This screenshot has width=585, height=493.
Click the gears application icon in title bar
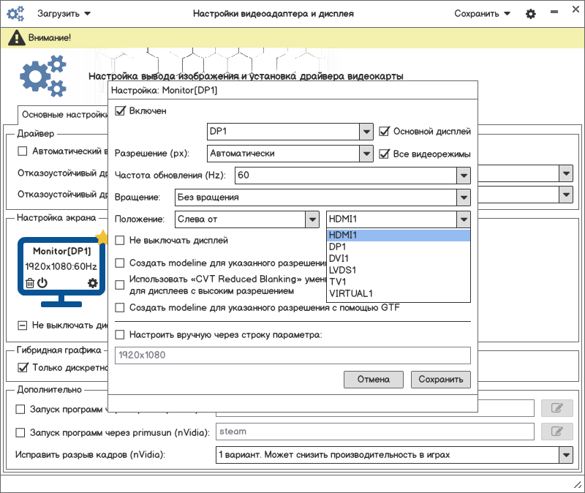tap(15, 13)
